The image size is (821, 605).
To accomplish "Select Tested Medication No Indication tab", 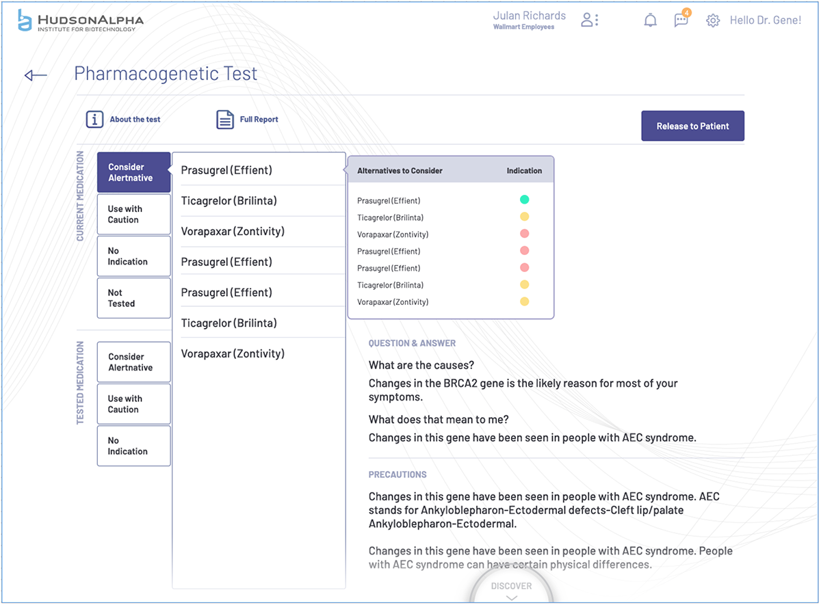I will [x=134, y=446].
